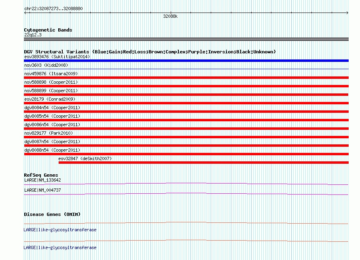
Task: Click the right arrow of the ruler
Action: (x=347, y=13)
